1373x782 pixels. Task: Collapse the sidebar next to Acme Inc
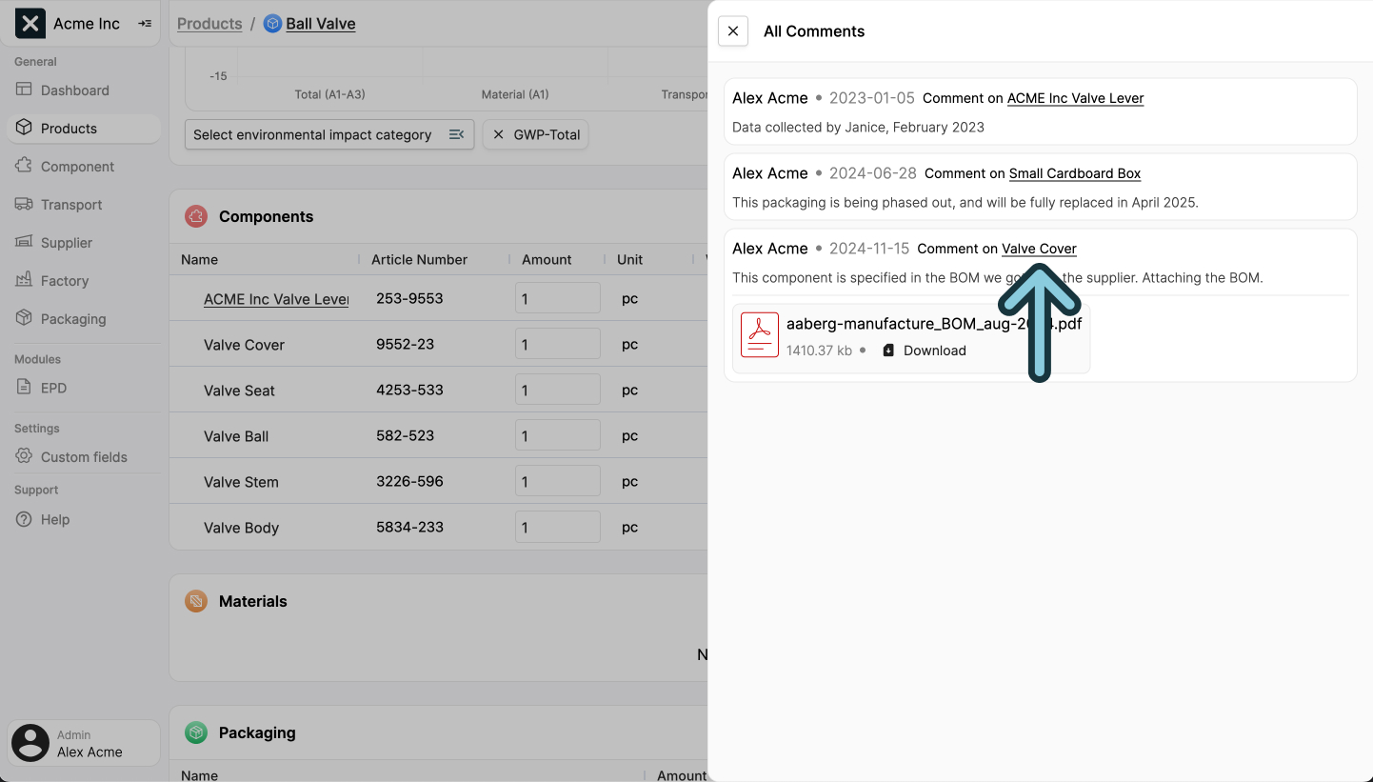(145, 24)
